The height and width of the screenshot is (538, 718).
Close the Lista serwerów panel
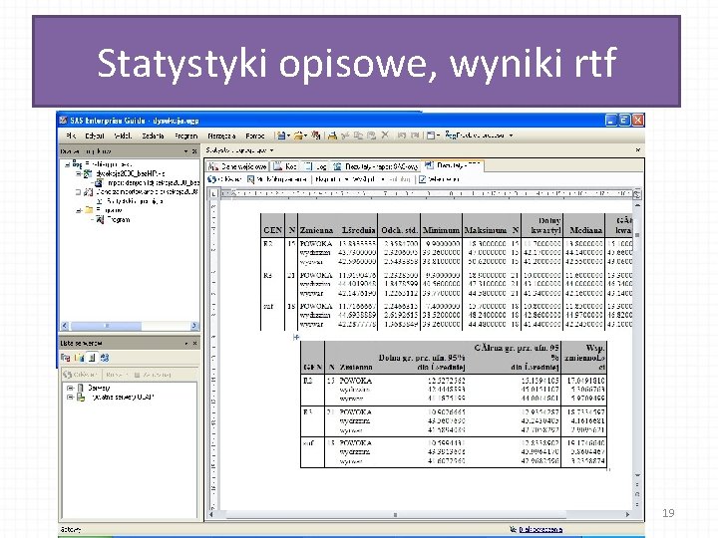click(194, 343)
